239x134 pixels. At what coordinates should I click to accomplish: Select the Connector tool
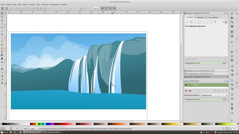pos(2,83)
